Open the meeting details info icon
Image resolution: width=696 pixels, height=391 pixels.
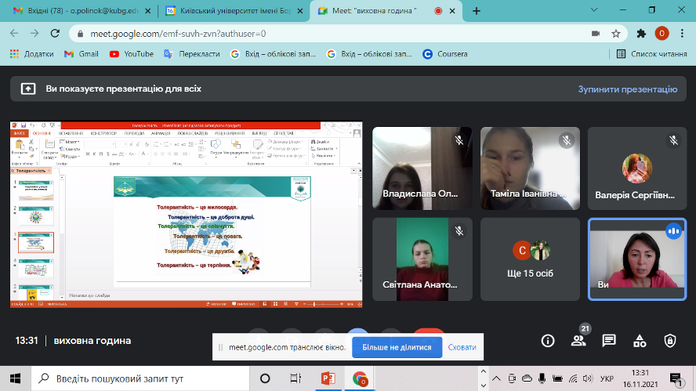tap(548, 341)
